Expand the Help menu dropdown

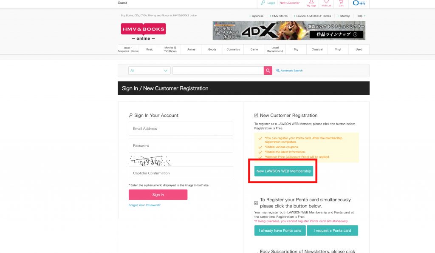[x=361, y=16]
